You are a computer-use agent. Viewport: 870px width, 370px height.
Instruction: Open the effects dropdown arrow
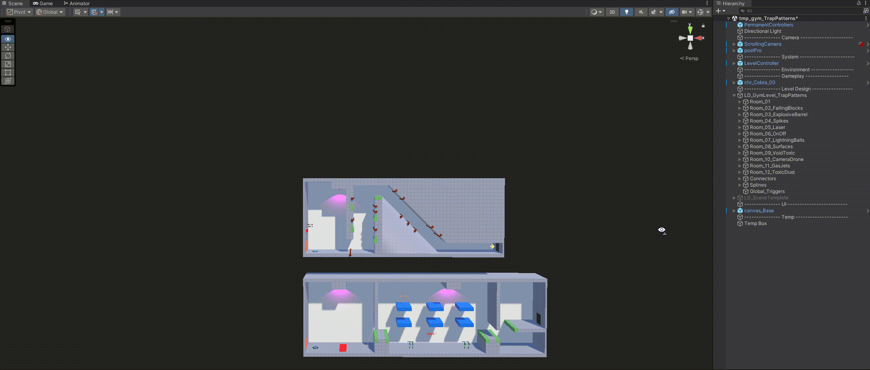pyautogui.click(x=661, y=12)
